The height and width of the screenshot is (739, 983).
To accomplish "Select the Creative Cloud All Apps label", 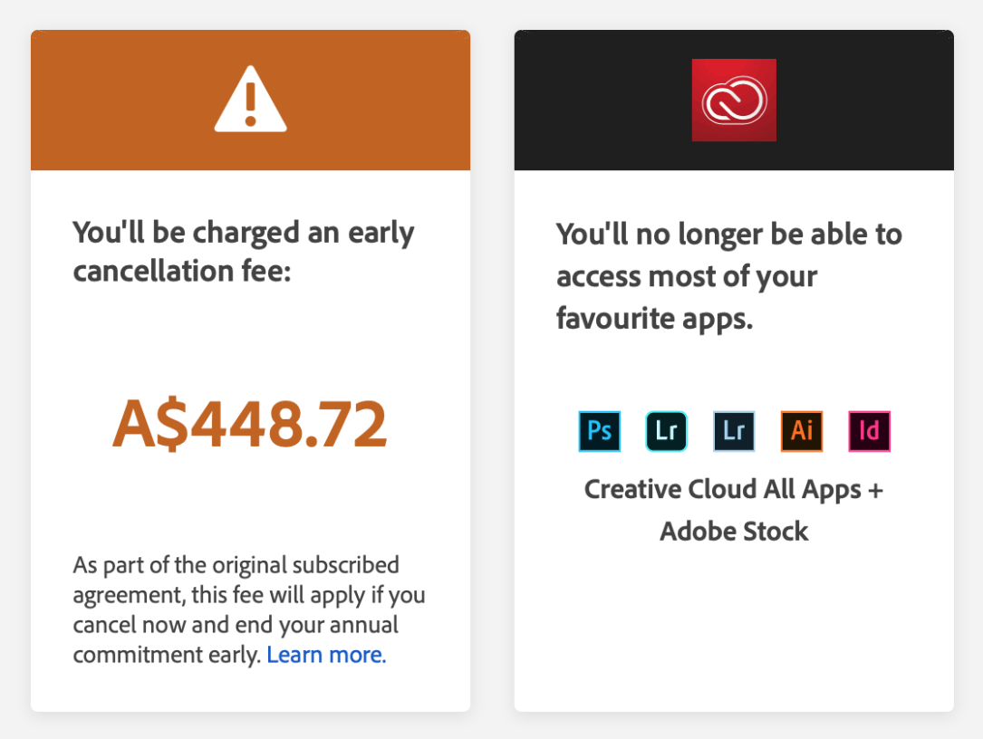I will 733,489.
